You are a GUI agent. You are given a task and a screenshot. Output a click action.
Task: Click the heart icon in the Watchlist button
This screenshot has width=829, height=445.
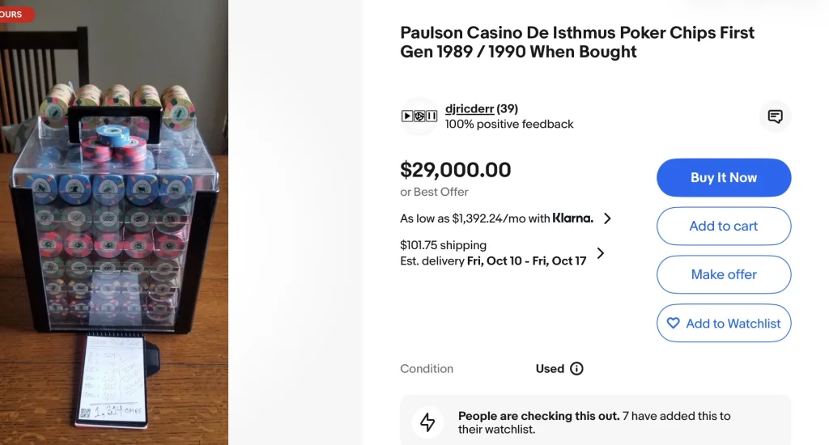(673, 323)
